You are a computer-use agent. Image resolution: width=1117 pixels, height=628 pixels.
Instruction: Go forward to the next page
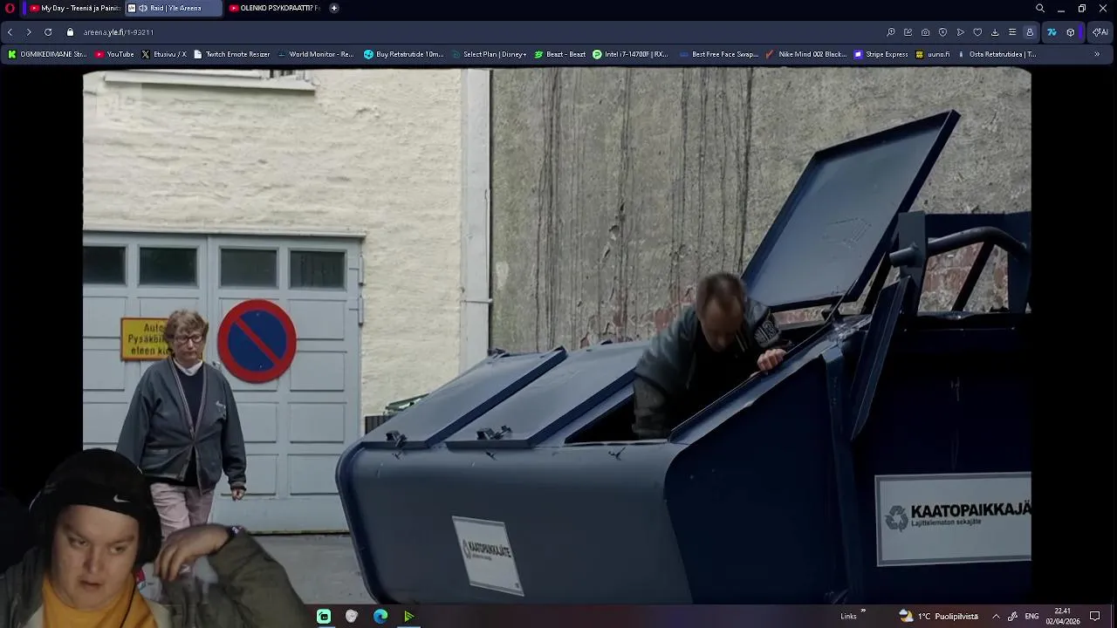pyautogui.click(x=29, y=32)
